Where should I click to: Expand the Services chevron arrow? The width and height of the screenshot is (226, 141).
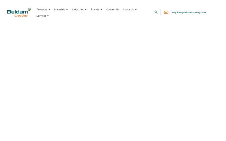coord(48,16)
